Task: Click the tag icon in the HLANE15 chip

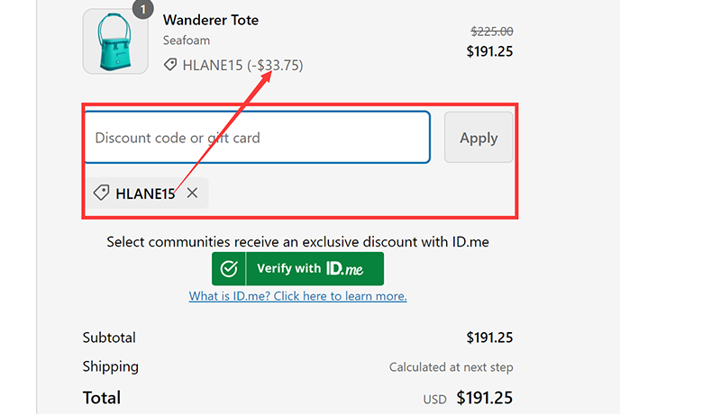Action: [102, 193]
